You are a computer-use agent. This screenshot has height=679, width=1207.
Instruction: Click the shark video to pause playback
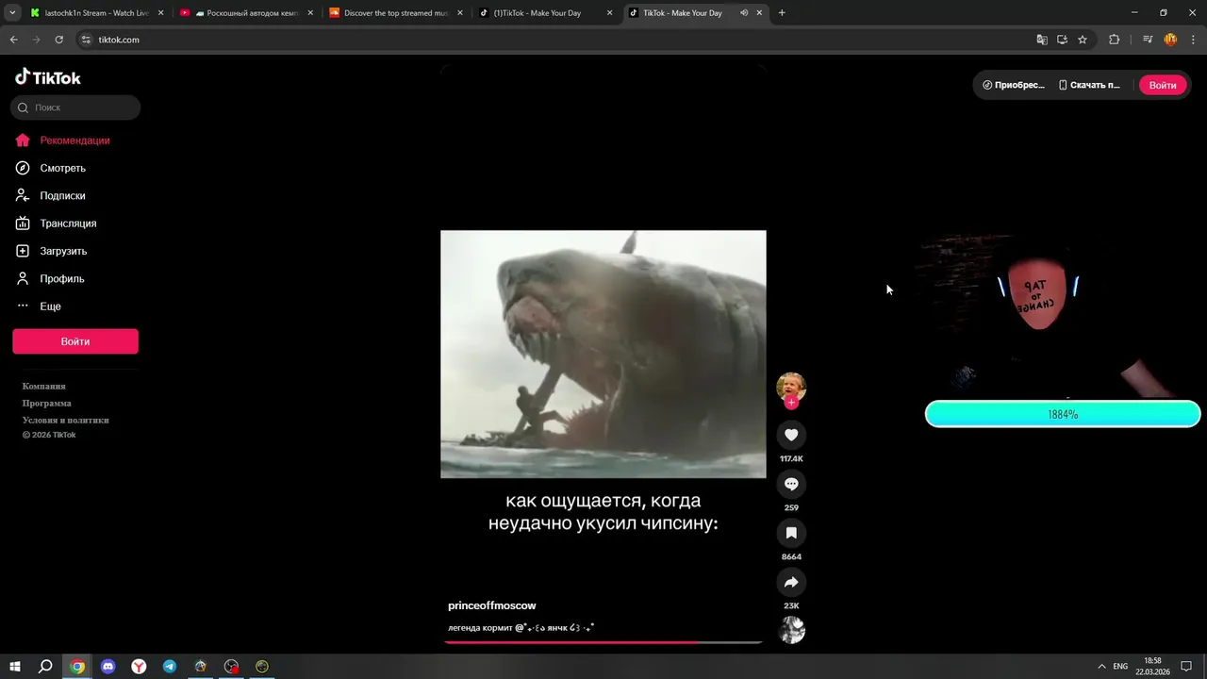603,354
